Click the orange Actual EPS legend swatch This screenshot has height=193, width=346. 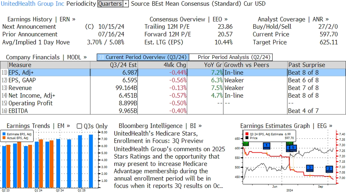click(x=4, y=138)
